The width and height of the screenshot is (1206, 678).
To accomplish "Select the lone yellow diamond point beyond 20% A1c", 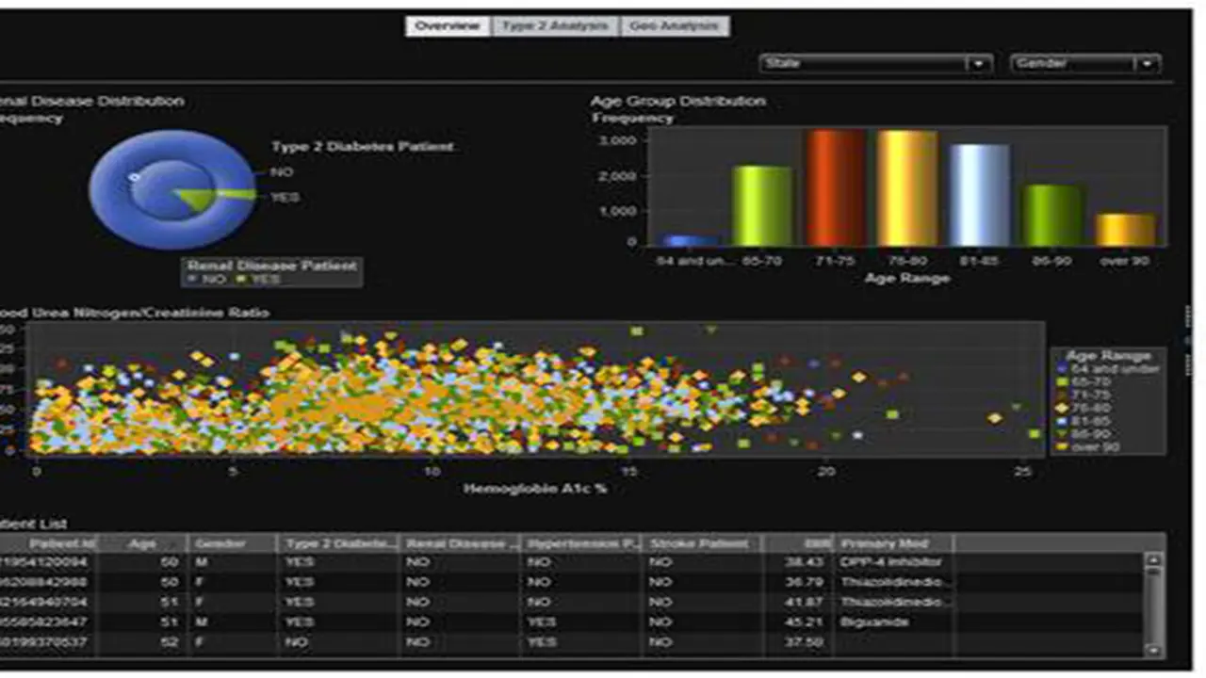I will [x=994, y=417].
